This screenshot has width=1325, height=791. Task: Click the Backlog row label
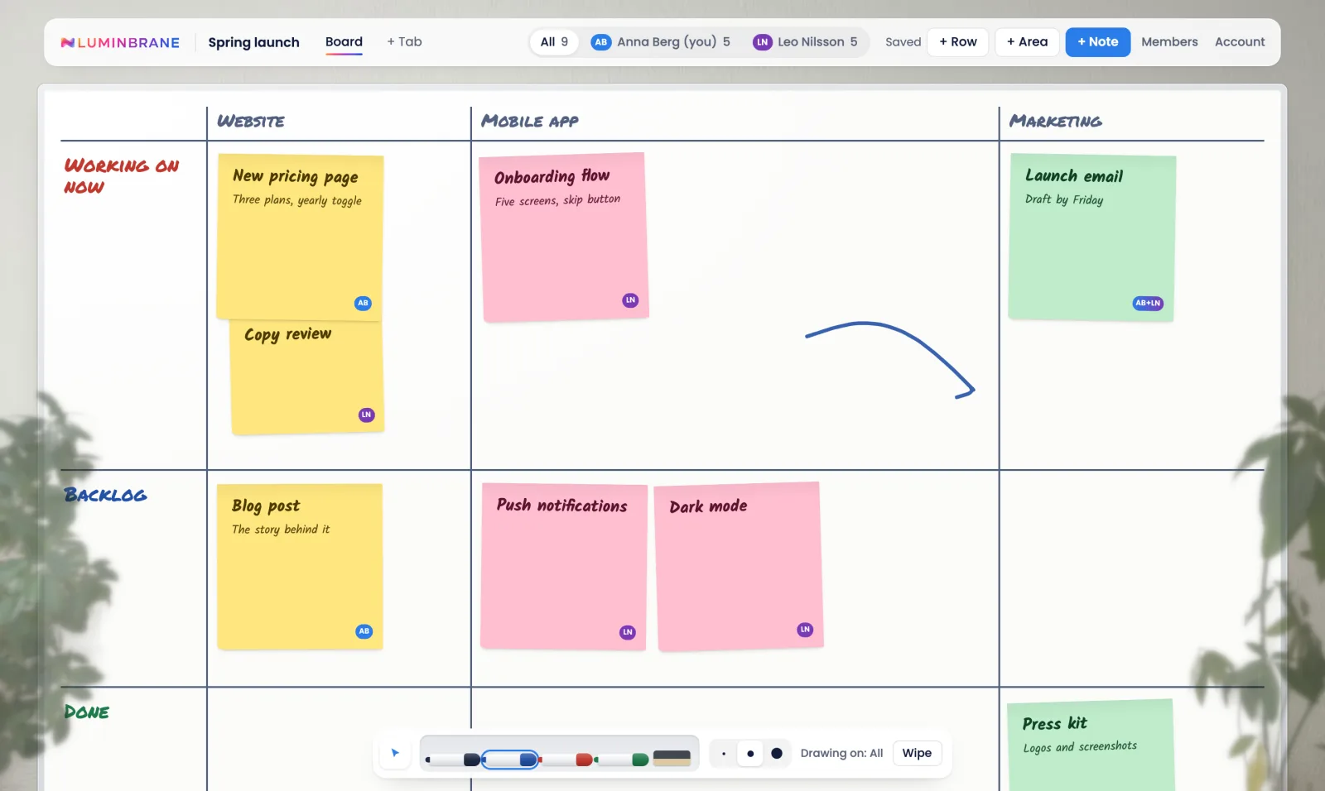(x=105, y=495)
